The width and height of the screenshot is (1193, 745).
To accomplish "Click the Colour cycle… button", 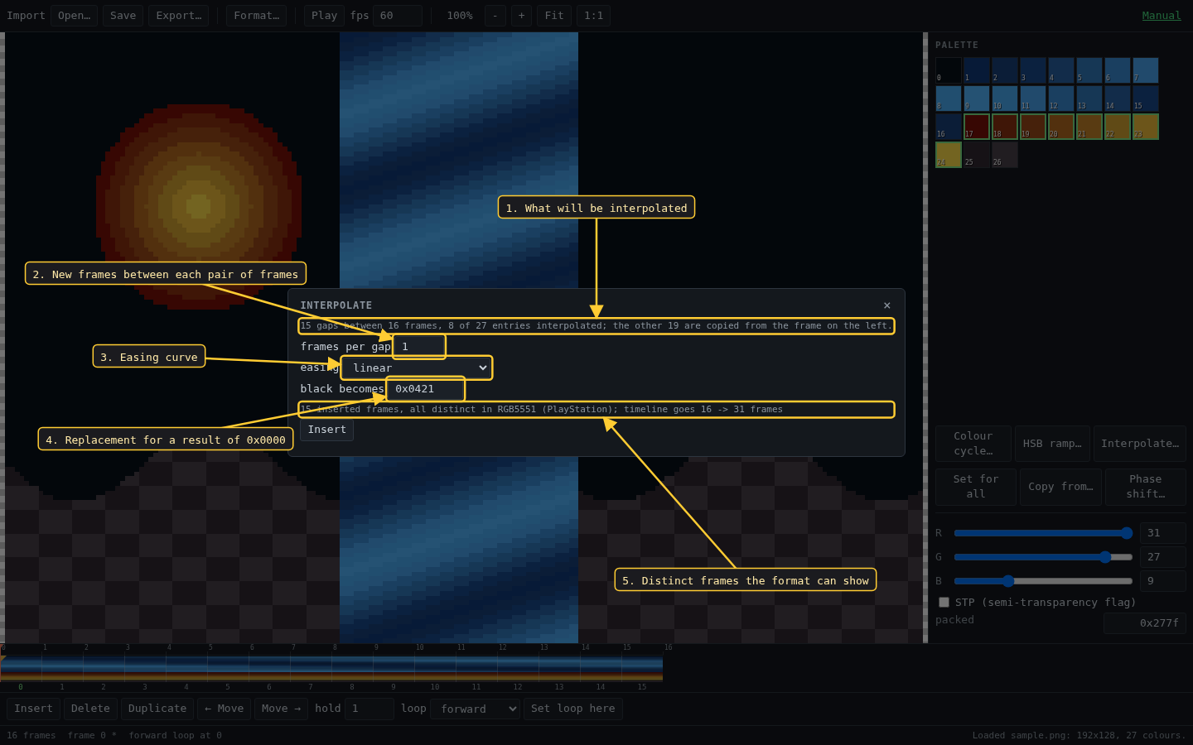I will point(973,444).
